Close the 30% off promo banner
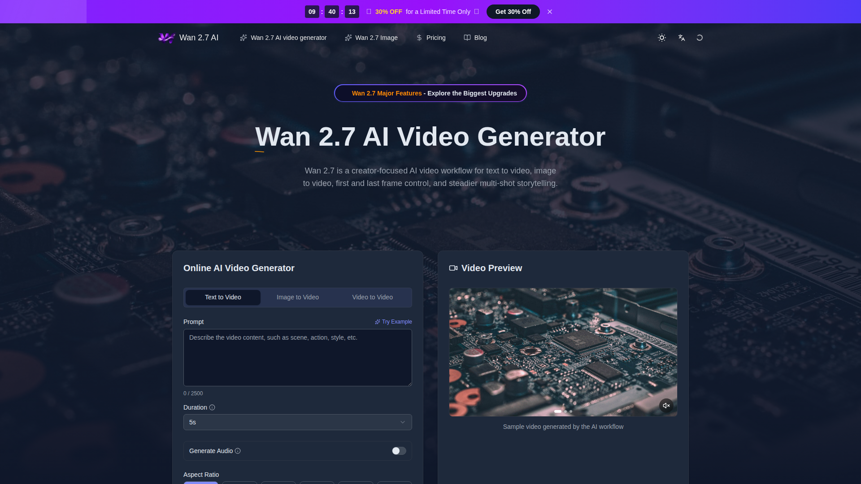Viewport: 861px width, 484px height. [550, 12]
